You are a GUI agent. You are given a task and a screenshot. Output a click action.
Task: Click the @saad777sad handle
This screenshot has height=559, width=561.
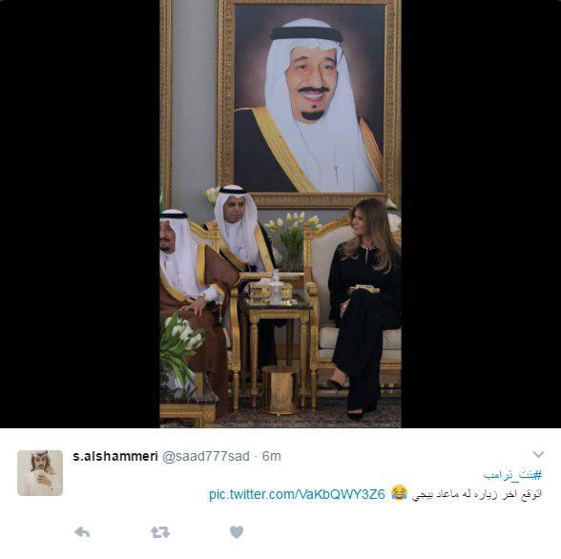pyautogui.click(x=206, y=456)
